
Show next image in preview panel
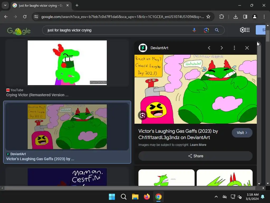coord(221,48)
